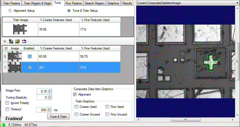240x127 pixels.
Task: Click the save images floppy disk icon
Action: (11, 41)
